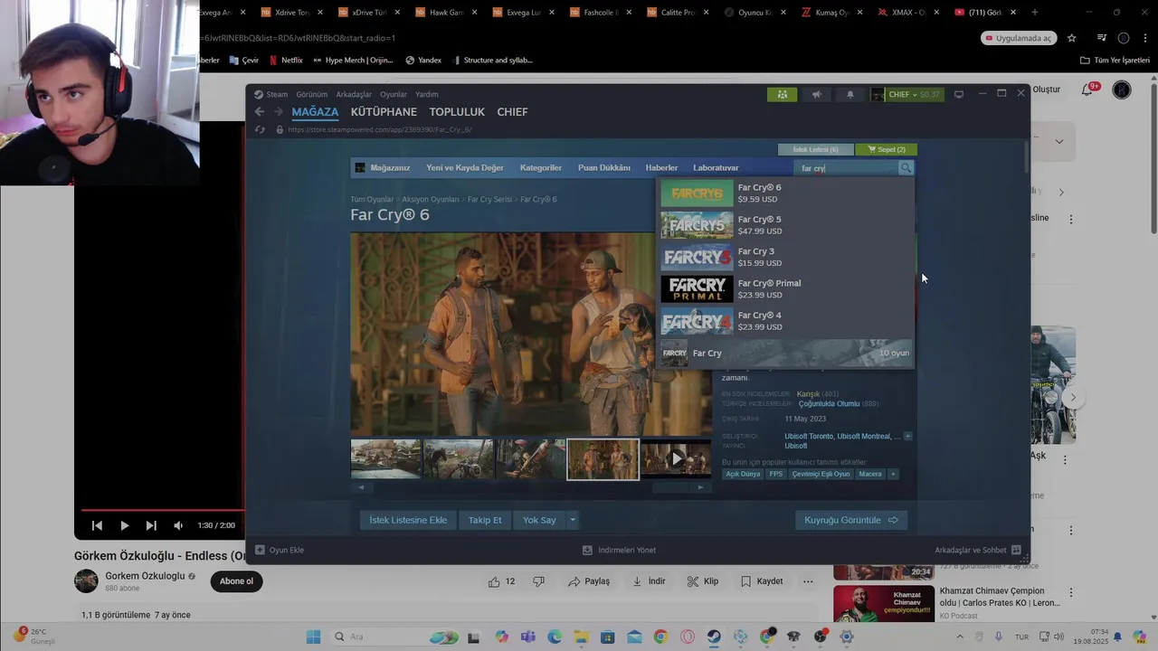Open the Oyunlar menu
The height and width of the screenshot is (651, 1158).
point(394,94)
